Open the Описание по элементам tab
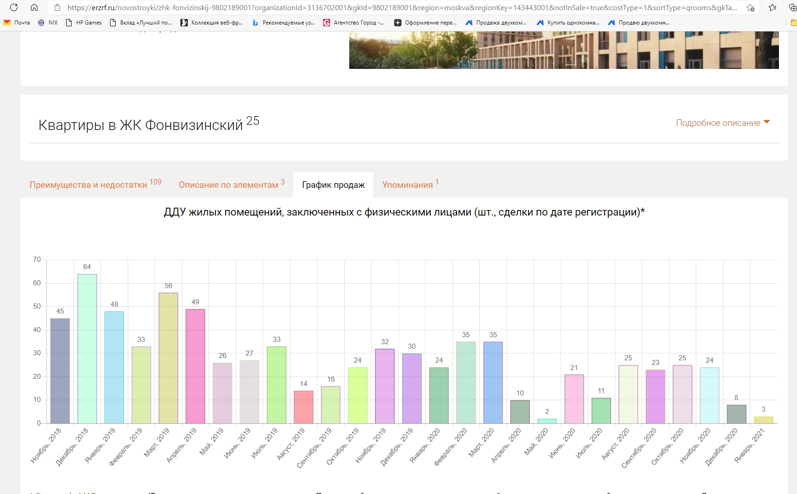Viewport: 797px width, 494px height. (229, 185)
